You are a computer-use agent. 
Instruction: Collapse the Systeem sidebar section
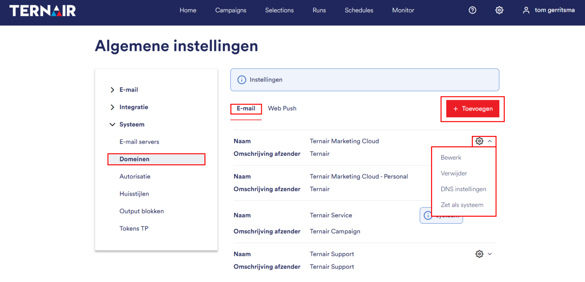(x=112, y=125)
